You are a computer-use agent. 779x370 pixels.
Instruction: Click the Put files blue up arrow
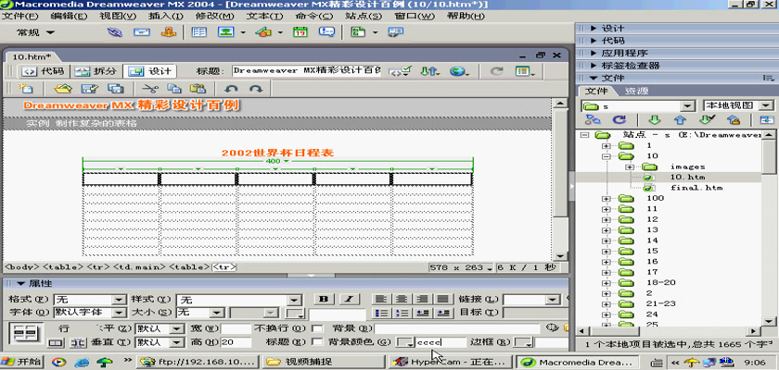680,119
